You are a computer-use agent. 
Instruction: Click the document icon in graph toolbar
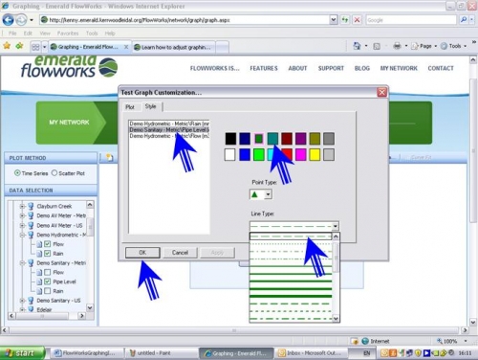(110, 157)
